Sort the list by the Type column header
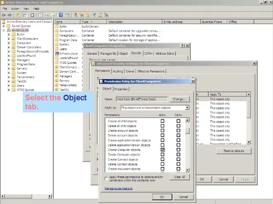Viewport: 273px width, 204px height. (93, 22)
